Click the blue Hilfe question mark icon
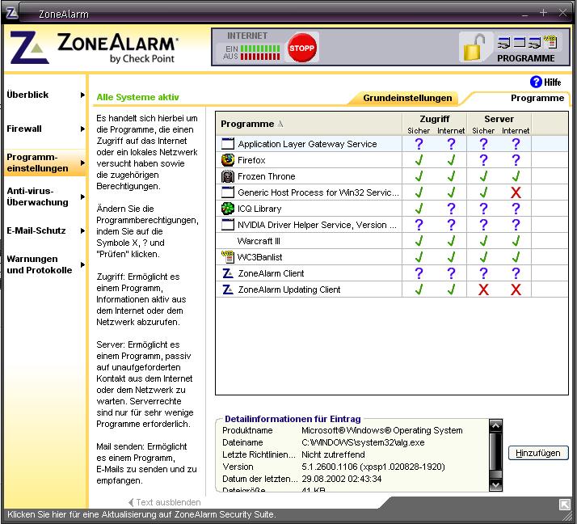 tap(535, 82)
